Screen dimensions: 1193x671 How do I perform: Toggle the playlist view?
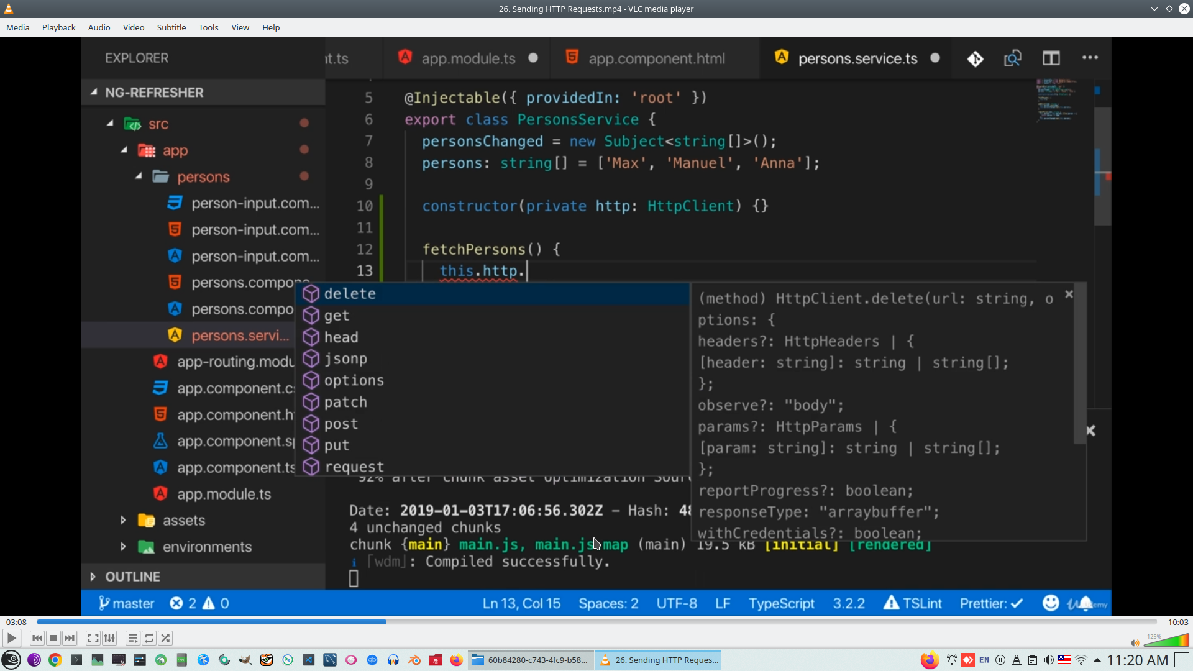132,638
